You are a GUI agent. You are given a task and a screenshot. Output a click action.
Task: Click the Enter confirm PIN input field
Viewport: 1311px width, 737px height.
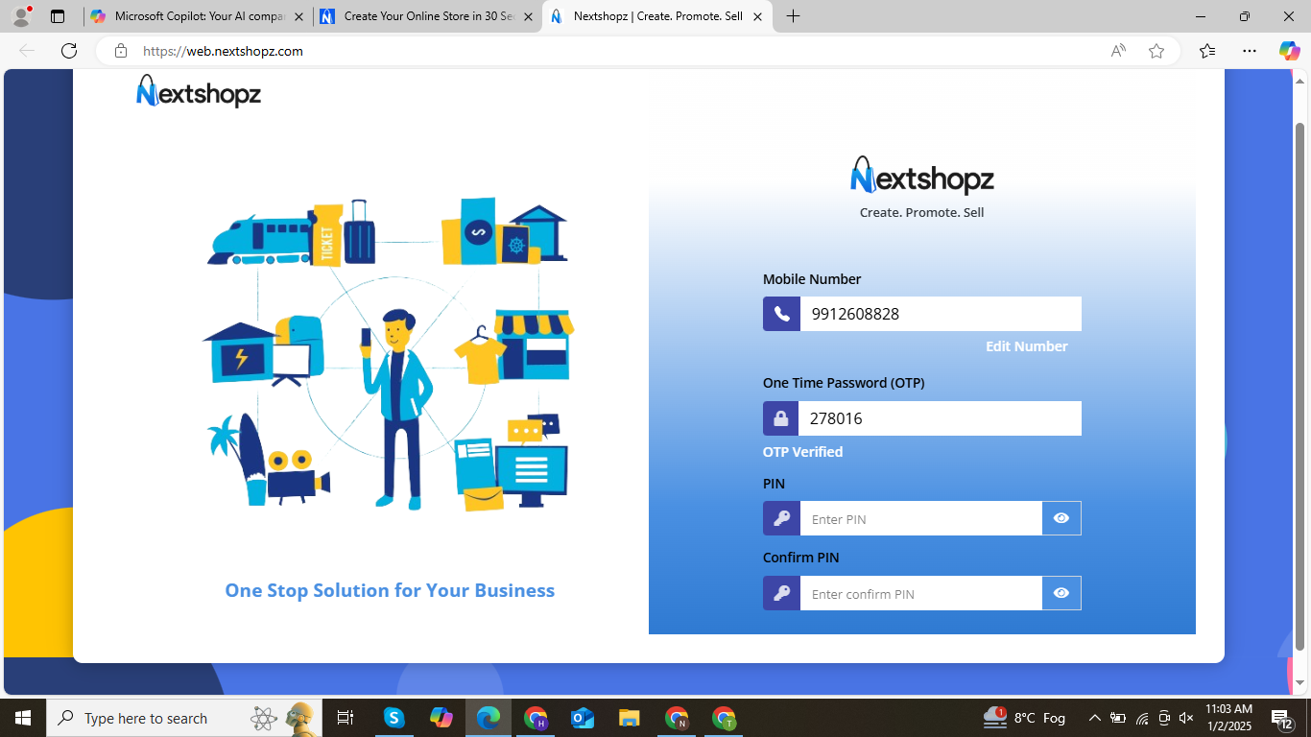click(921, 593)
